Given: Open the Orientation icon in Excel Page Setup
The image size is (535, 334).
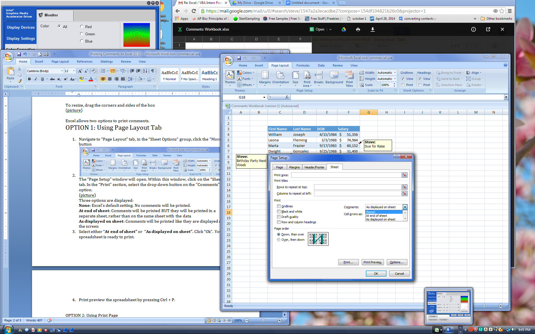Looking at the screenshot, I should (x=280, y=78).
